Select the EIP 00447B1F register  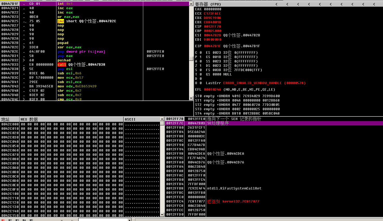click(x=228, y=46)
